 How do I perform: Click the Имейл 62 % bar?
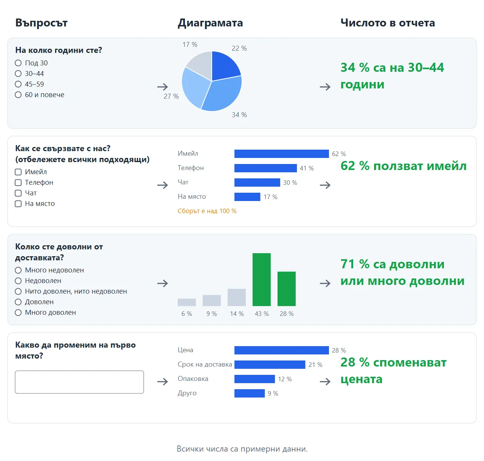282,154
